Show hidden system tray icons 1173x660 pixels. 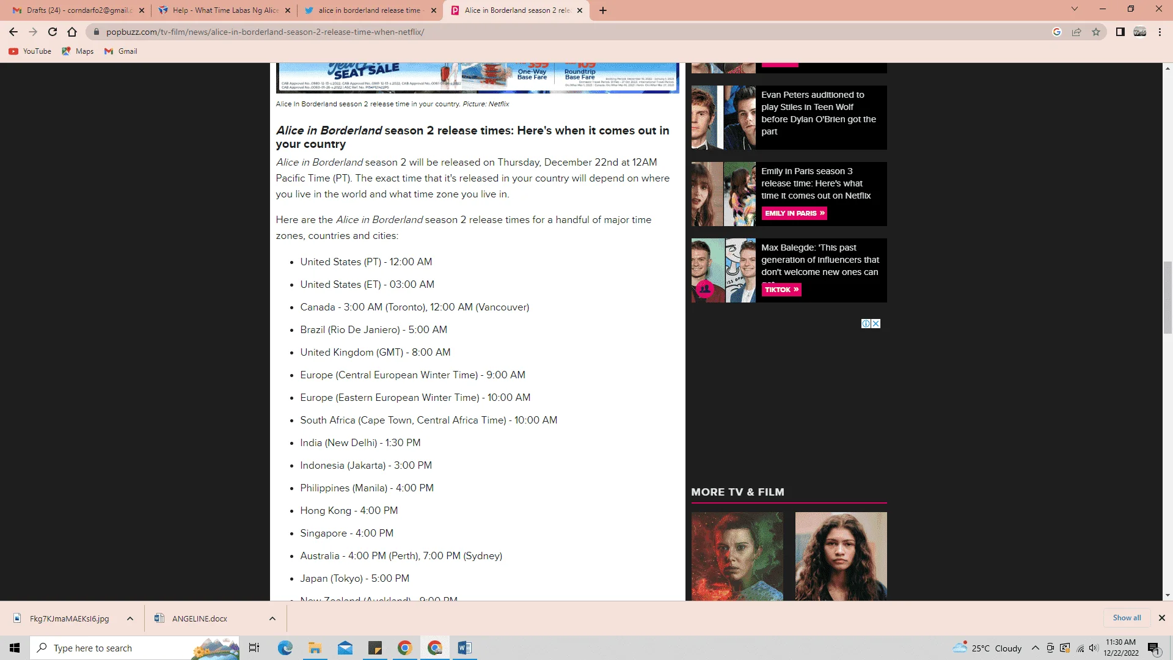[x=1035, y=648]
